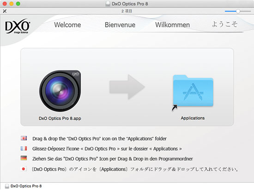
Task: Close the window with the red button
Action: (x=5, y=4)
